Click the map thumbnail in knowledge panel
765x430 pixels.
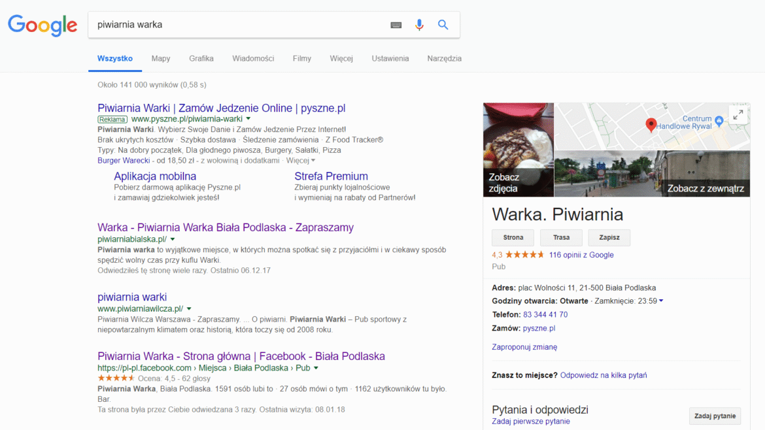[x=653, y=126]
